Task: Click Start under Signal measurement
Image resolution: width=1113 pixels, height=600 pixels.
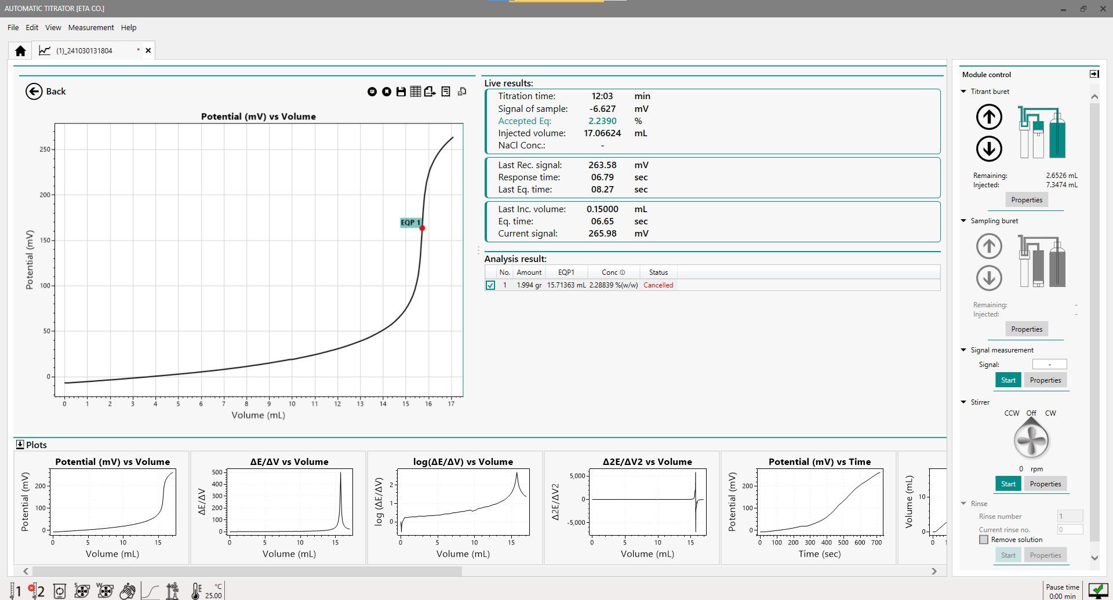Action: click(x=1008, y=380)
